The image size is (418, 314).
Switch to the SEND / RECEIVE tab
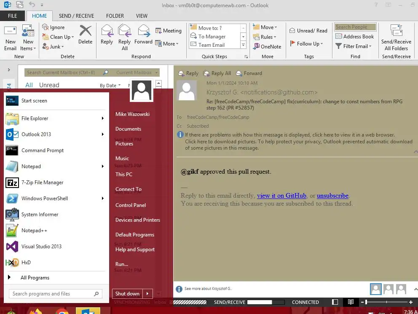click(76, 16)
